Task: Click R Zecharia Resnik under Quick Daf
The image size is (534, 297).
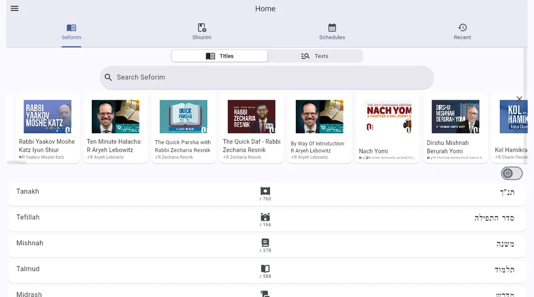Action: 244,157
